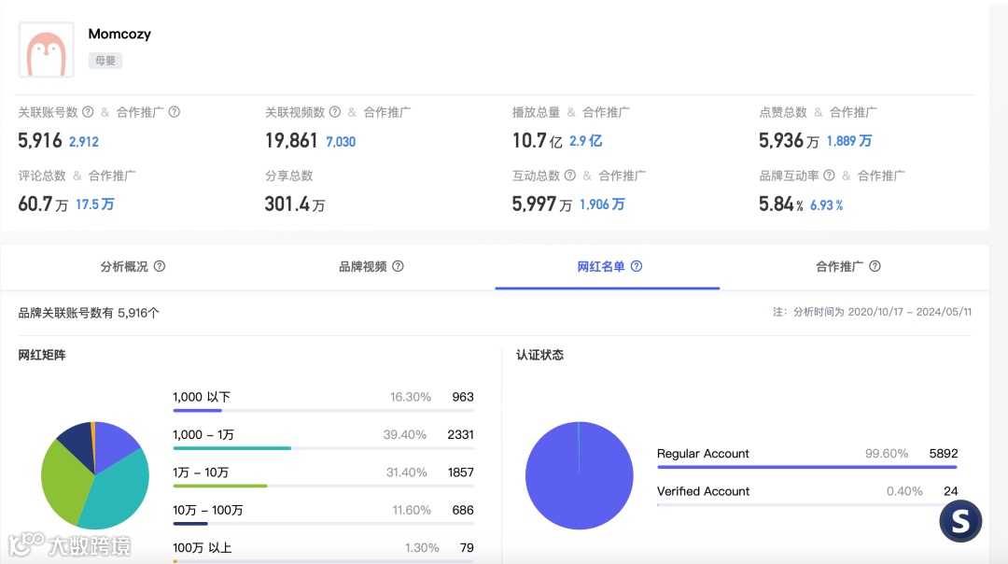
Task: Click the 2331 account count
Action: click(x=460, y=435)
